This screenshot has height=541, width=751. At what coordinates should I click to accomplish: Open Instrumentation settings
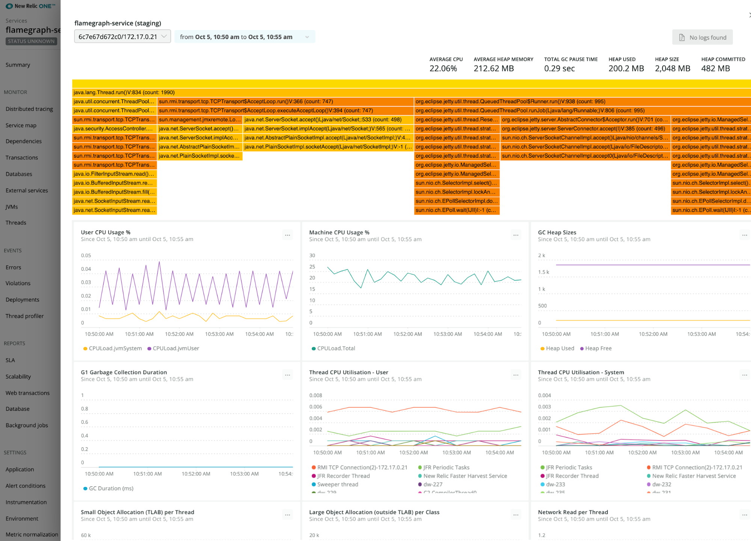[26, 502]
